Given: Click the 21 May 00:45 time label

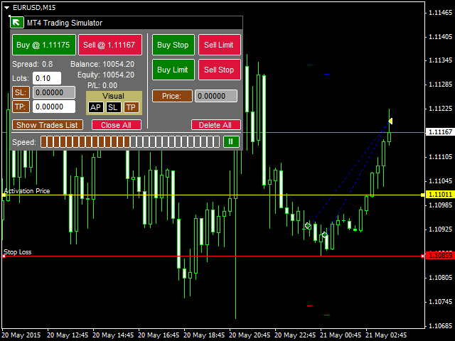Looking at the screenshot, I should point(341,335).
